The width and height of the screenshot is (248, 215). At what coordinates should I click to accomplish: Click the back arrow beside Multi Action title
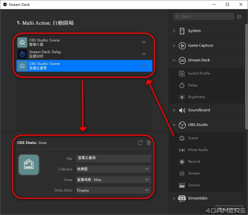click(19, 23)
